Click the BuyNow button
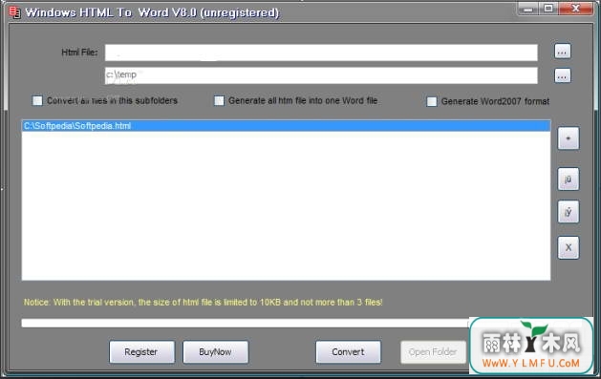The image size is (601, 379). click(x=215, y=352)
